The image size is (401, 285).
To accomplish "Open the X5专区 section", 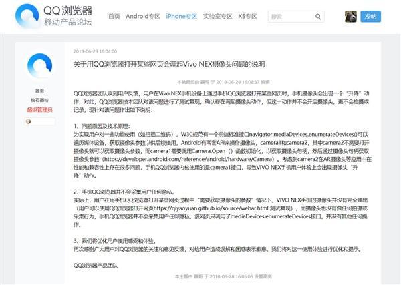I will click(x=247, y=16).
